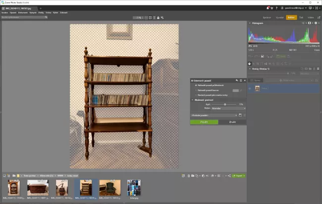
Task: Click the save preset floppy-disk icon
Action: point(240,115)
